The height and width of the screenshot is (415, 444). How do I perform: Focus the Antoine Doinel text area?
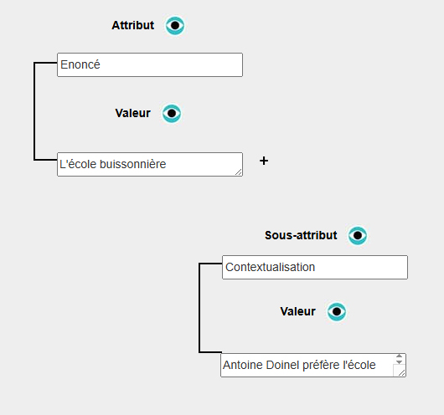click(307, 365)
